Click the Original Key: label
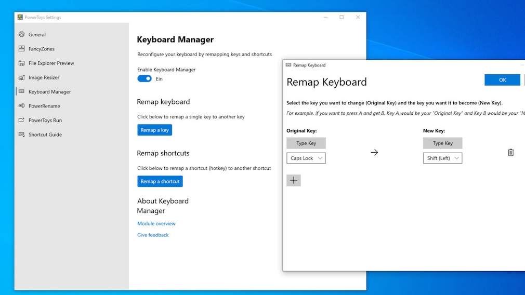525x295 pixels. tap(301, 131)
